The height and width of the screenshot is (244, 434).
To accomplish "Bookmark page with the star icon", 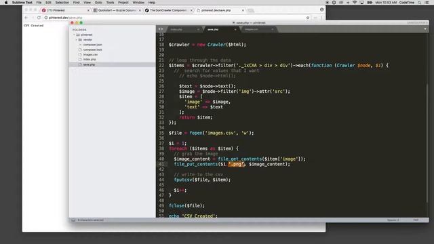I will pyautogui.click(x=308, y=18).
